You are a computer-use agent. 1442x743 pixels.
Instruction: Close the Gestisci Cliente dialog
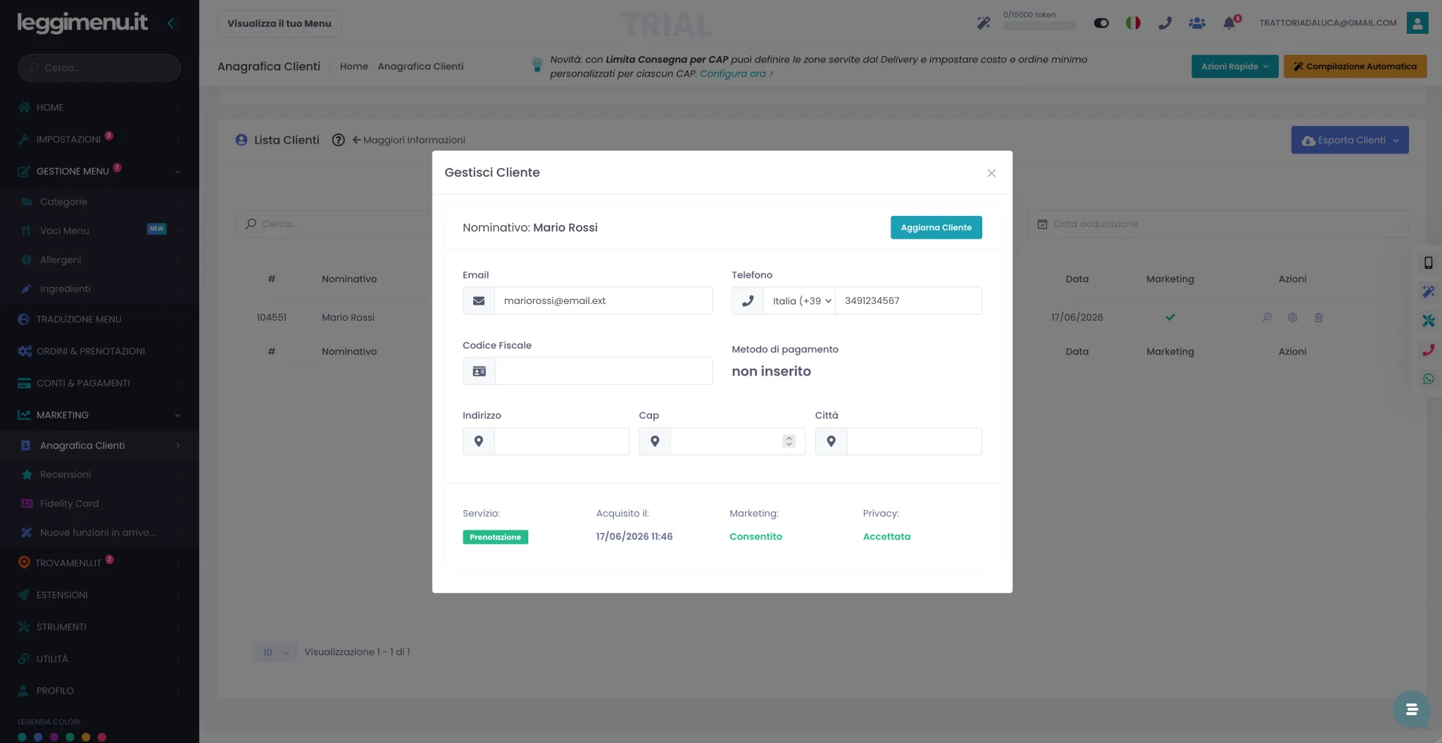991,173
